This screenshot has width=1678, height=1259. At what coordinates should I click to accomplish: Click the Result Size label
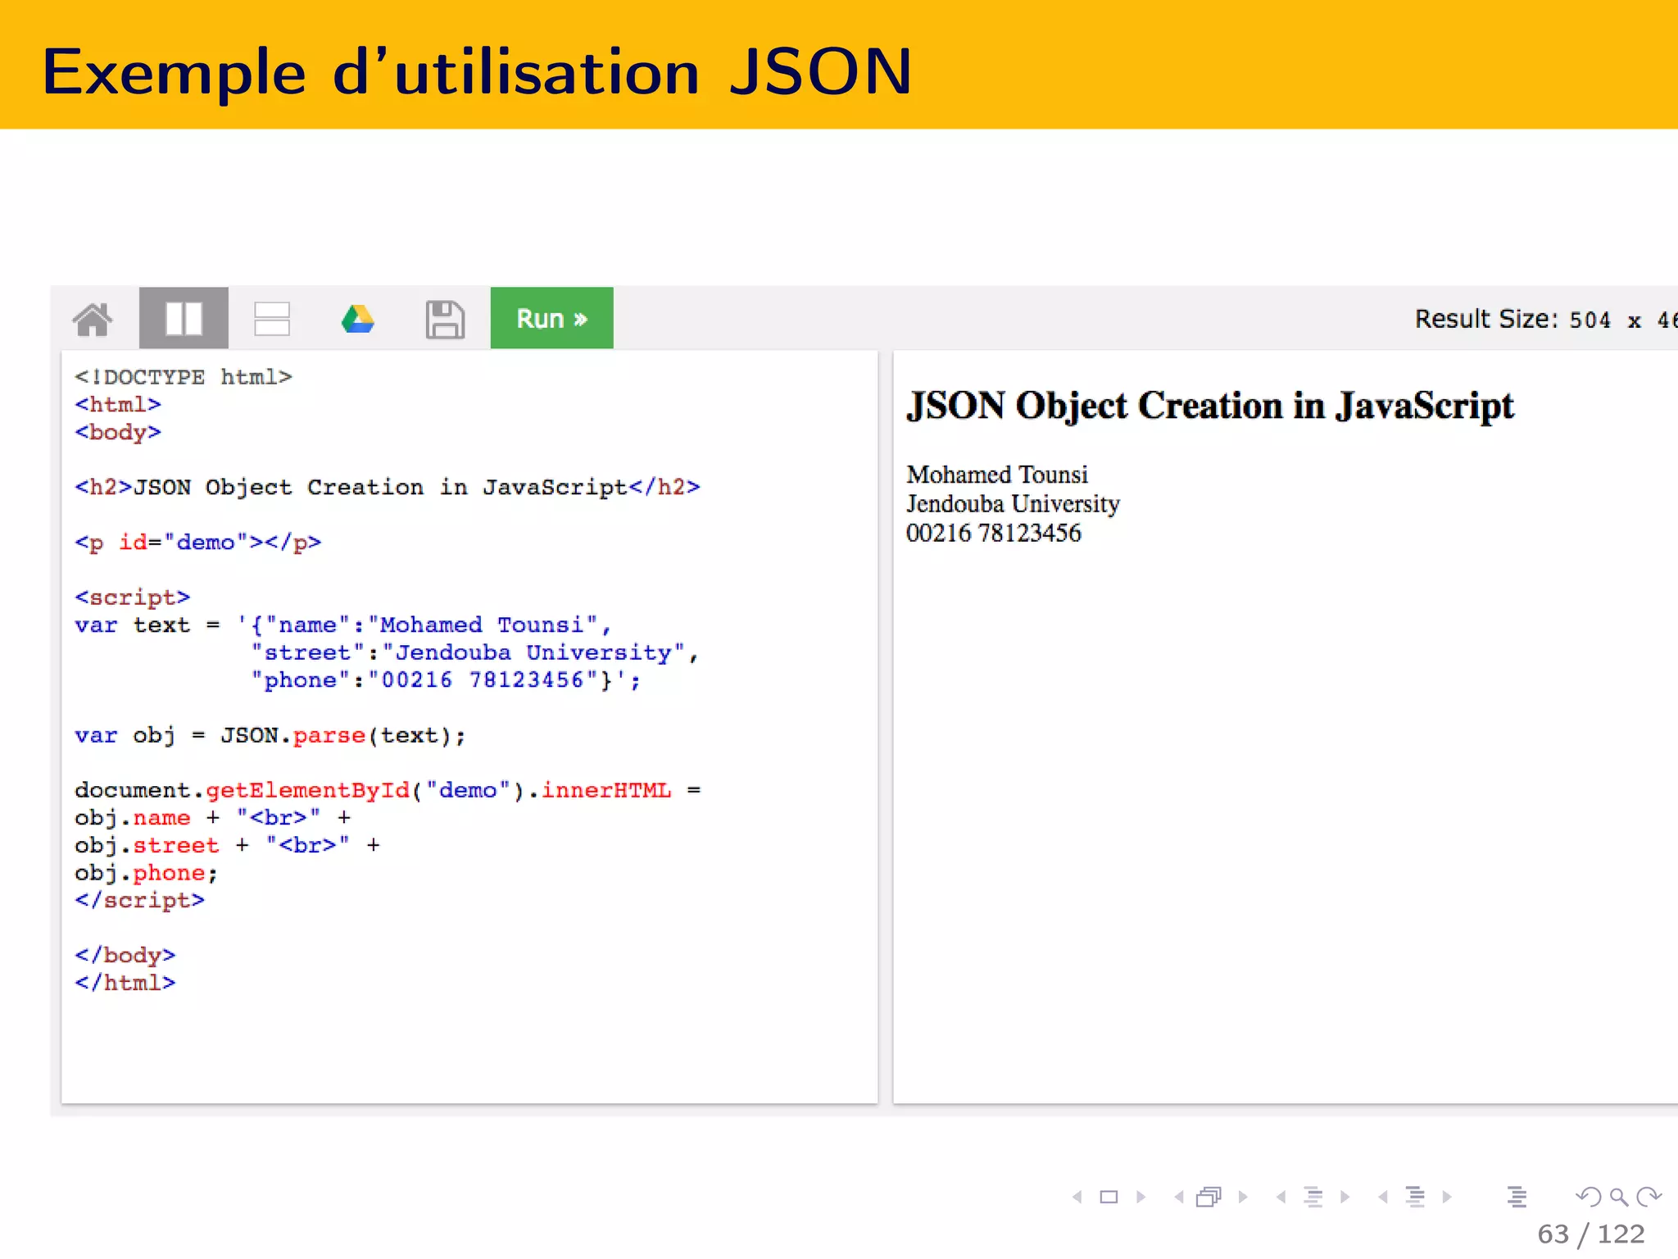click(1486, 319)
